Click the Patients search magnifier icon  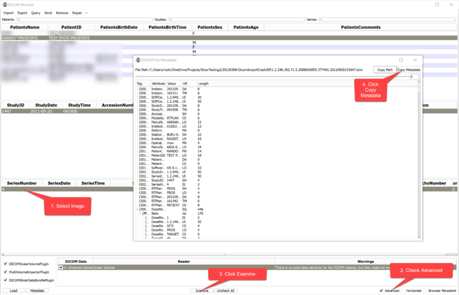pos(18,19)
